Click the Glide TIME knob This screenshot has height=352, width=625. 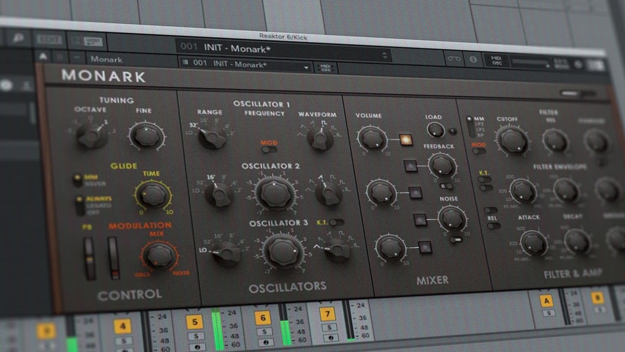click(x=154, y=194)
